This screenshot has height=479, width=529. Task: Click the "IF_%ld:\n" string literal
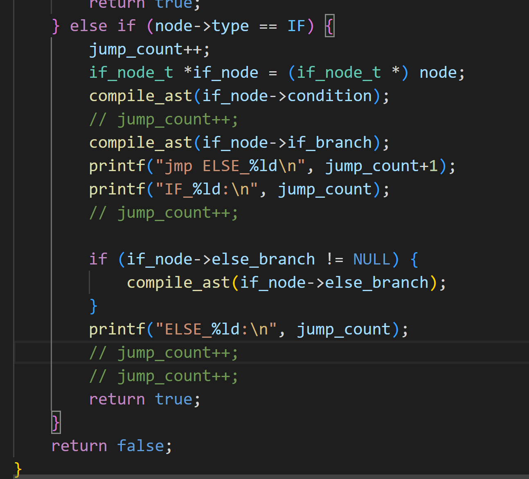pos(207,190)
